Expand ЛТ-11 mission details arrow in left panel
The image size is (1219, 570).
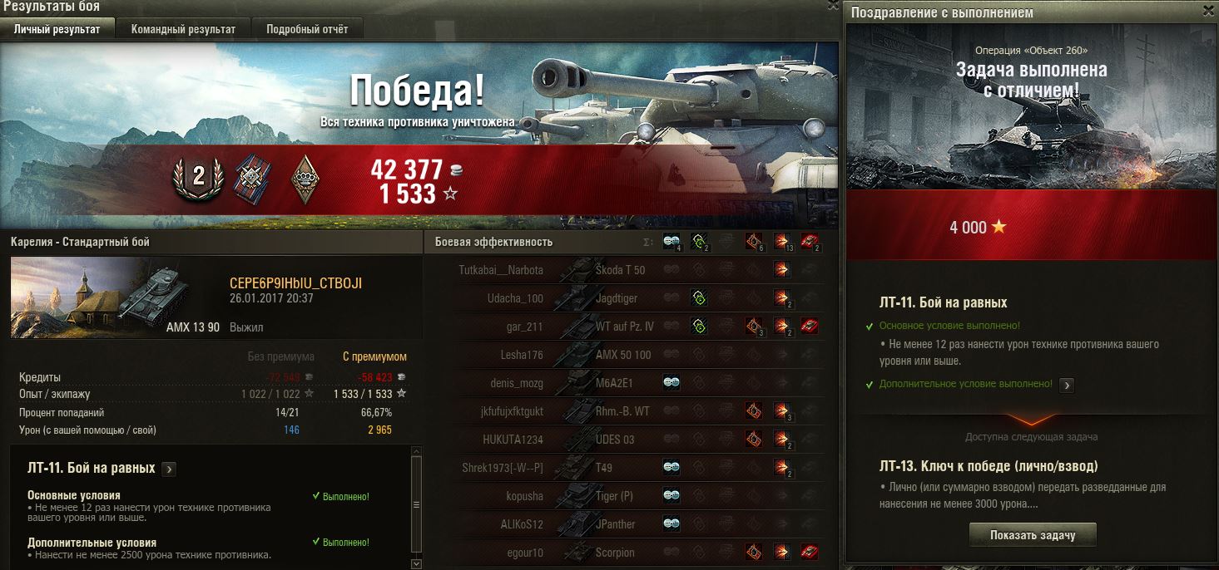(x=169, y=469)
